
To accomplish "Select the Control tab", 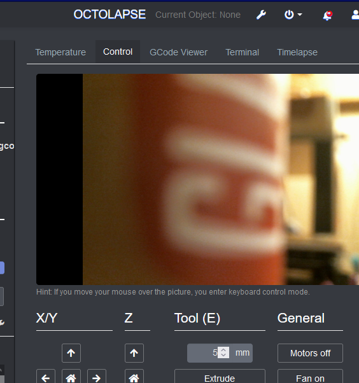I will click(x=118, y=52).
